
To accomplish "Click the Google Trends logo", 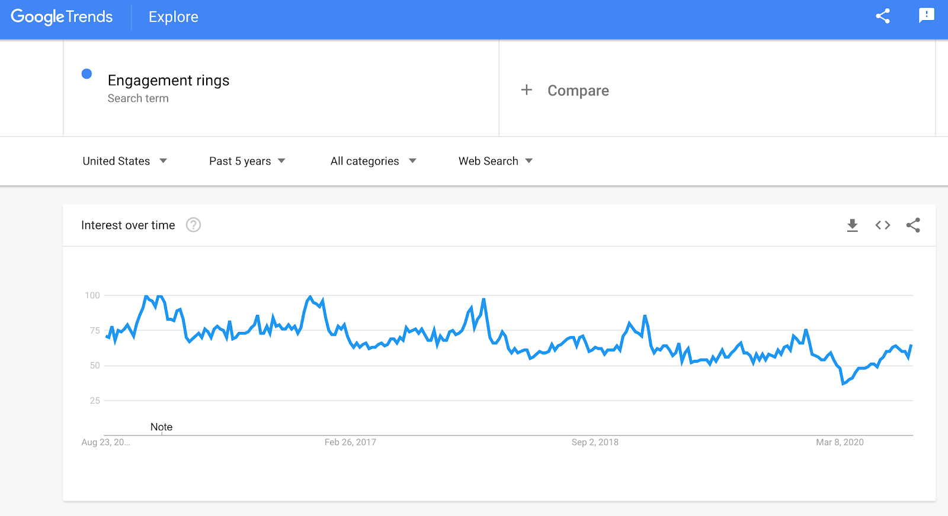I will tap(62, 17).
